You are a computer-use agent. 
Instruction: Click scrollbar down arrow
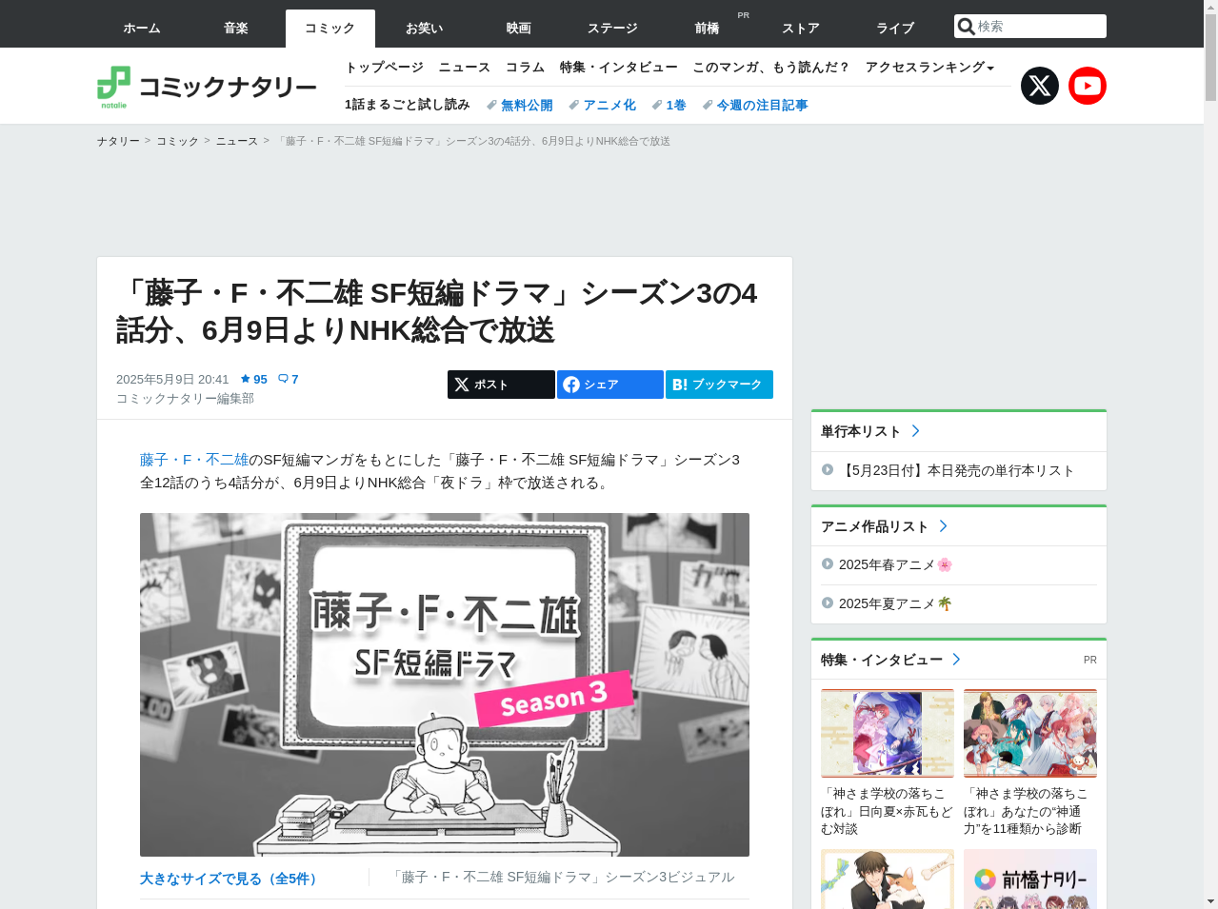coord(1210,901)
